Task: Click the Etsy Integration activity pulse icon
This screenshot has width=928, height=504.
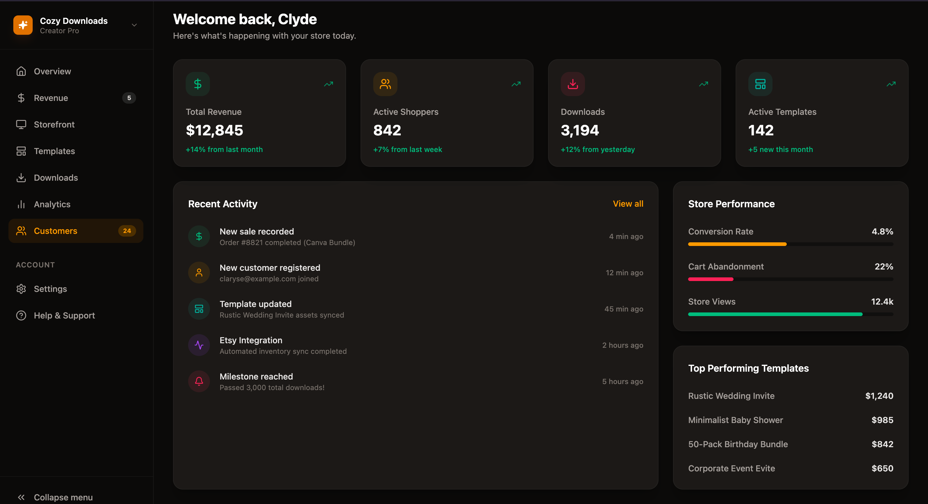Action: point(199,345)
